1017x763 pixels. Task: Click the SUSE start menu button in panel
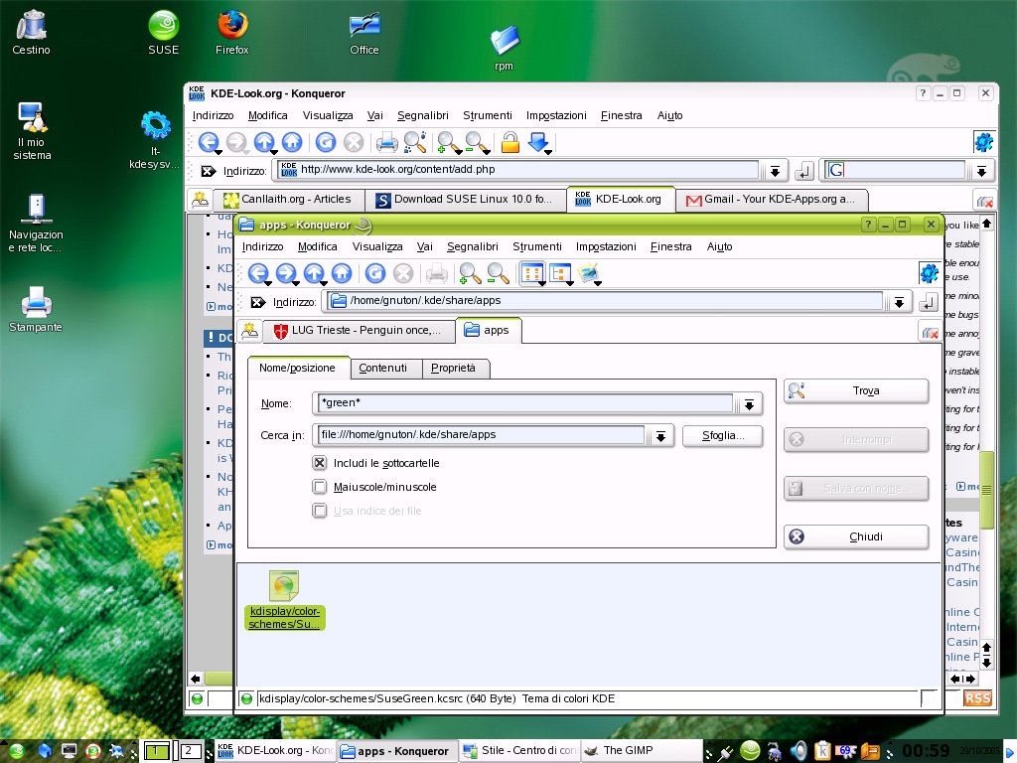point(16,751)
